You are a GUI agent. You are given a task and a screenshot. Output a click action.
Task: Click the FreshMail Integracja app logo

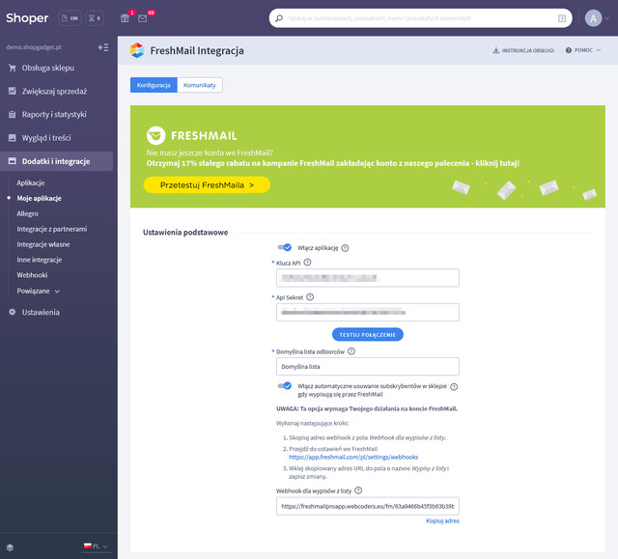137,50
